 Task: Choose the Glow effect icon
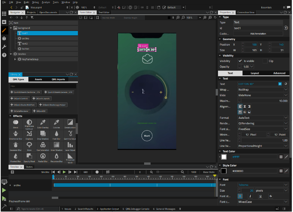point(29,146)
